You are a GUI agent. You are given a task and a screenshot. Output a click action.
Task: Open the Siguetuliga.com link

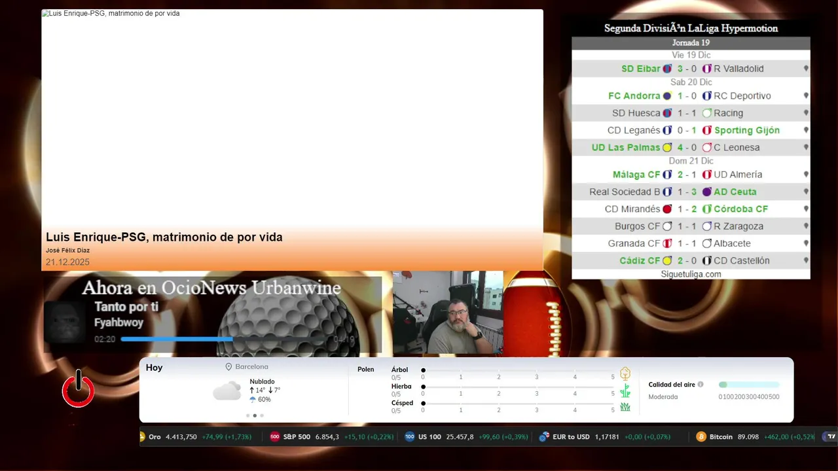point(691,274)
